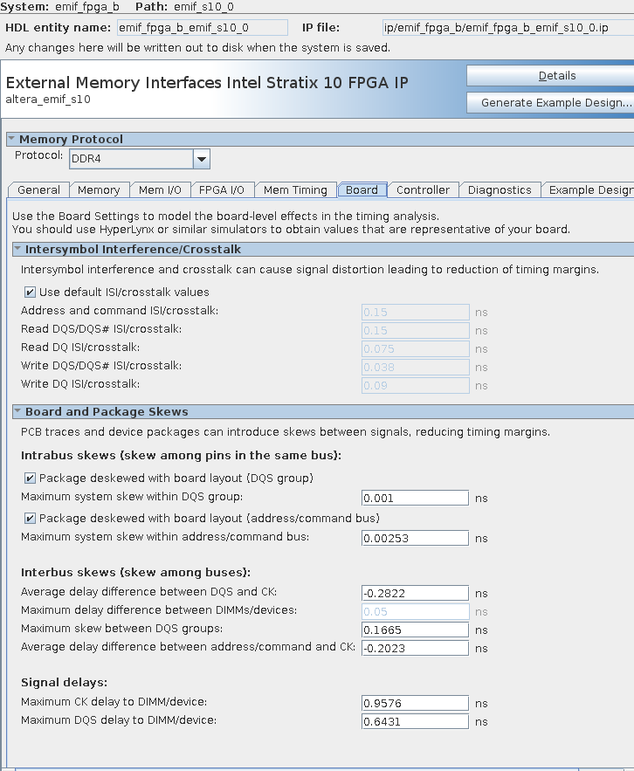This screenshot has width=634, height=771.
Task: Click 'Signal delays:' heading
Action: (x=64, y=683)
